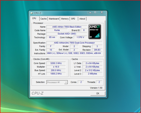Viewport: 141px width, 113px height.
Task: Maximize the CPU-Z window
Action: pyautogui.click(x=95, y=12)
